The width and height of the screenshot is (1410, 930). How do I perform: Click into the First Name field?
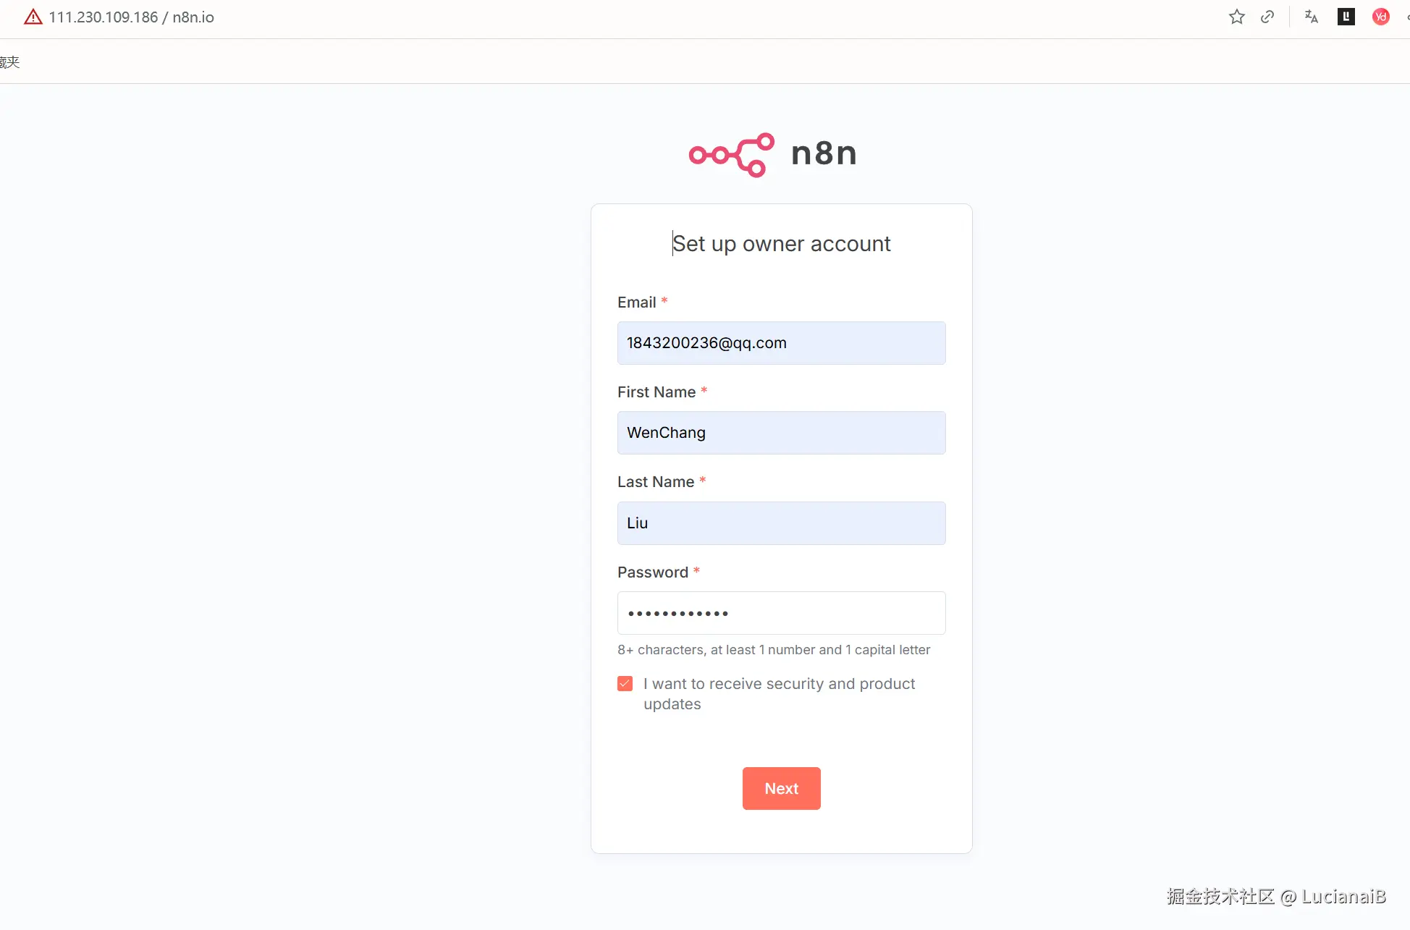click(x=781, y=433)
